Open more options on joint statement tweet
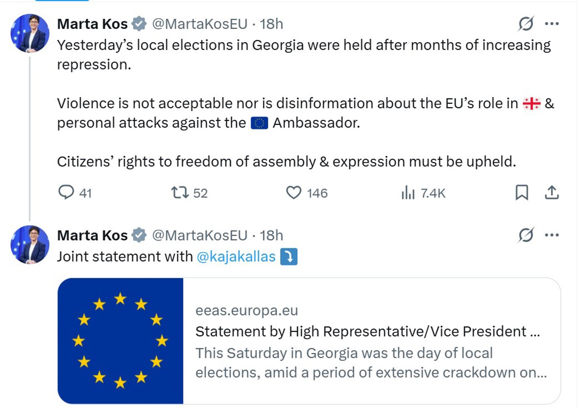 (x=551, y=235)
